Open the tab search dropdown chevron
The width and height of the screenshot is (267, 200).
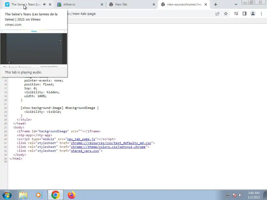coord(236,4)
